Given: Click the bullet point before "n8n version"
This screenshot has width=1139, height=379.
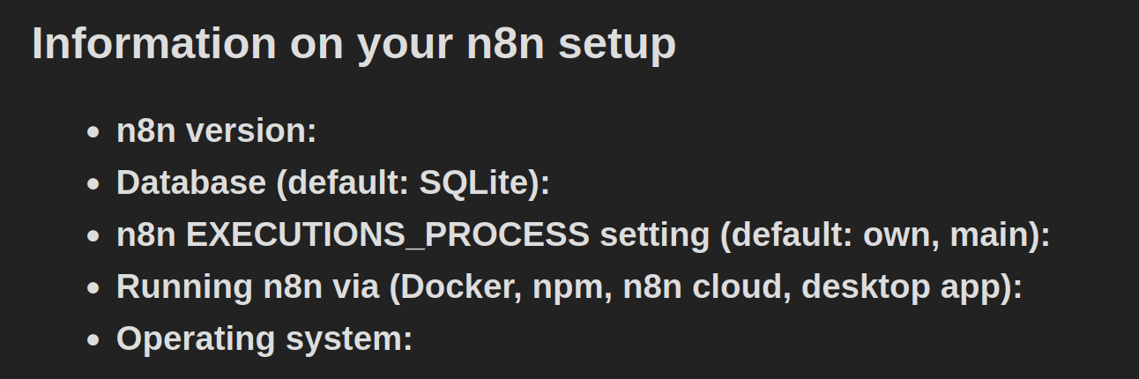Looking at the screenshot, I should pyautogui.click(x=93, y=133).
